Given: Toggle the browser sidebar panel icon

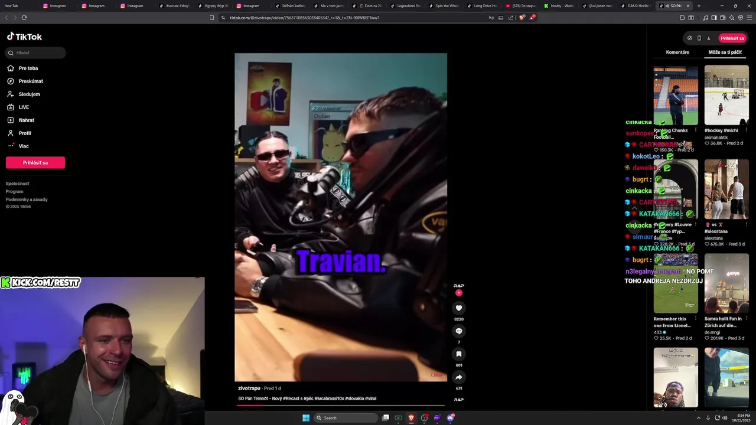Looking at the screenshot, I should click(x=714, y=18).
